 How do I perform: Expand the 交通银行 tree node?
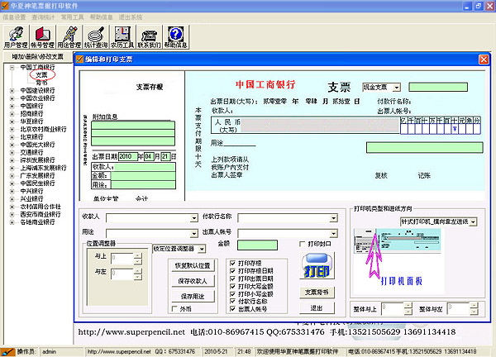12,152
